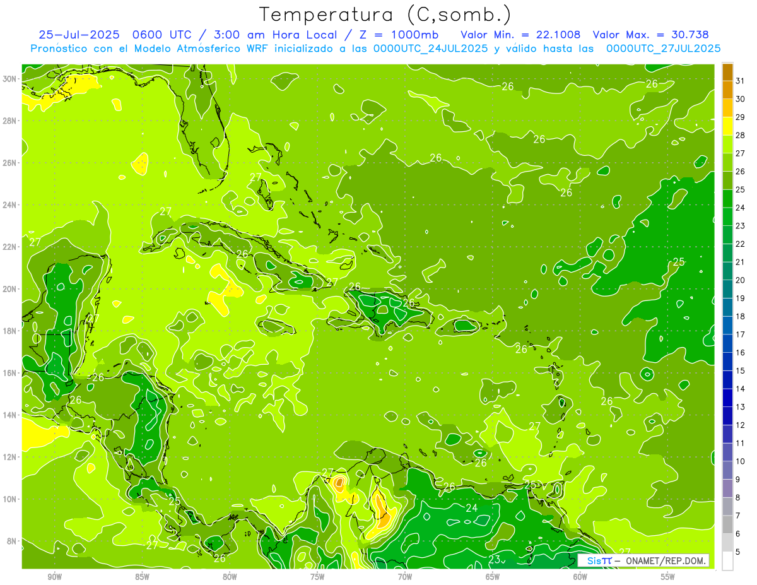Click the SisTT ONAMET/REP.DOM. logo box

pyautogui.click(x=643, y=560)
